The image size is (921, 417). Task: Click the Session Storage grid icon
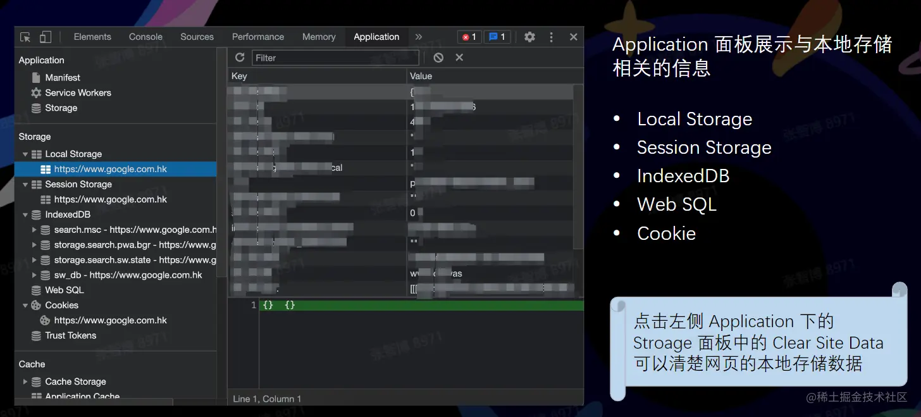click(x=36, y=184)
